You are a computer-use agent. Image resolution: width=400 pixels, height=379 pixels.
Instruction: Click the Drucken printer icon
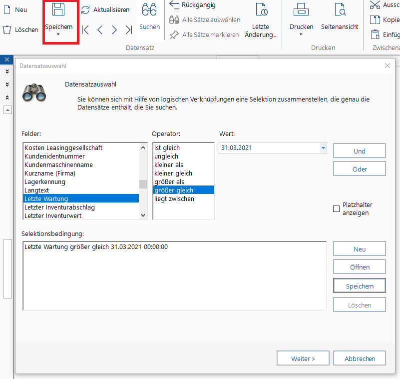pos(301,9)
